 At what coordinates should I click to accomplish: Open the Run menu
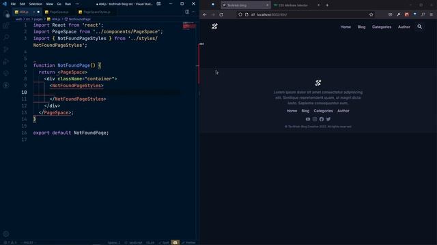pyautogui.click(x=68, y=4)
